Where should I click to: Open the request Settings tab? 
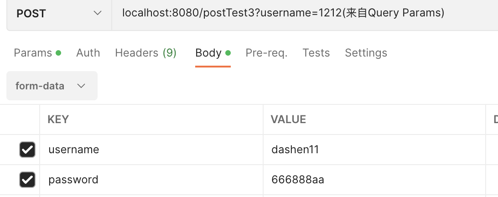[x=366, y=53]
